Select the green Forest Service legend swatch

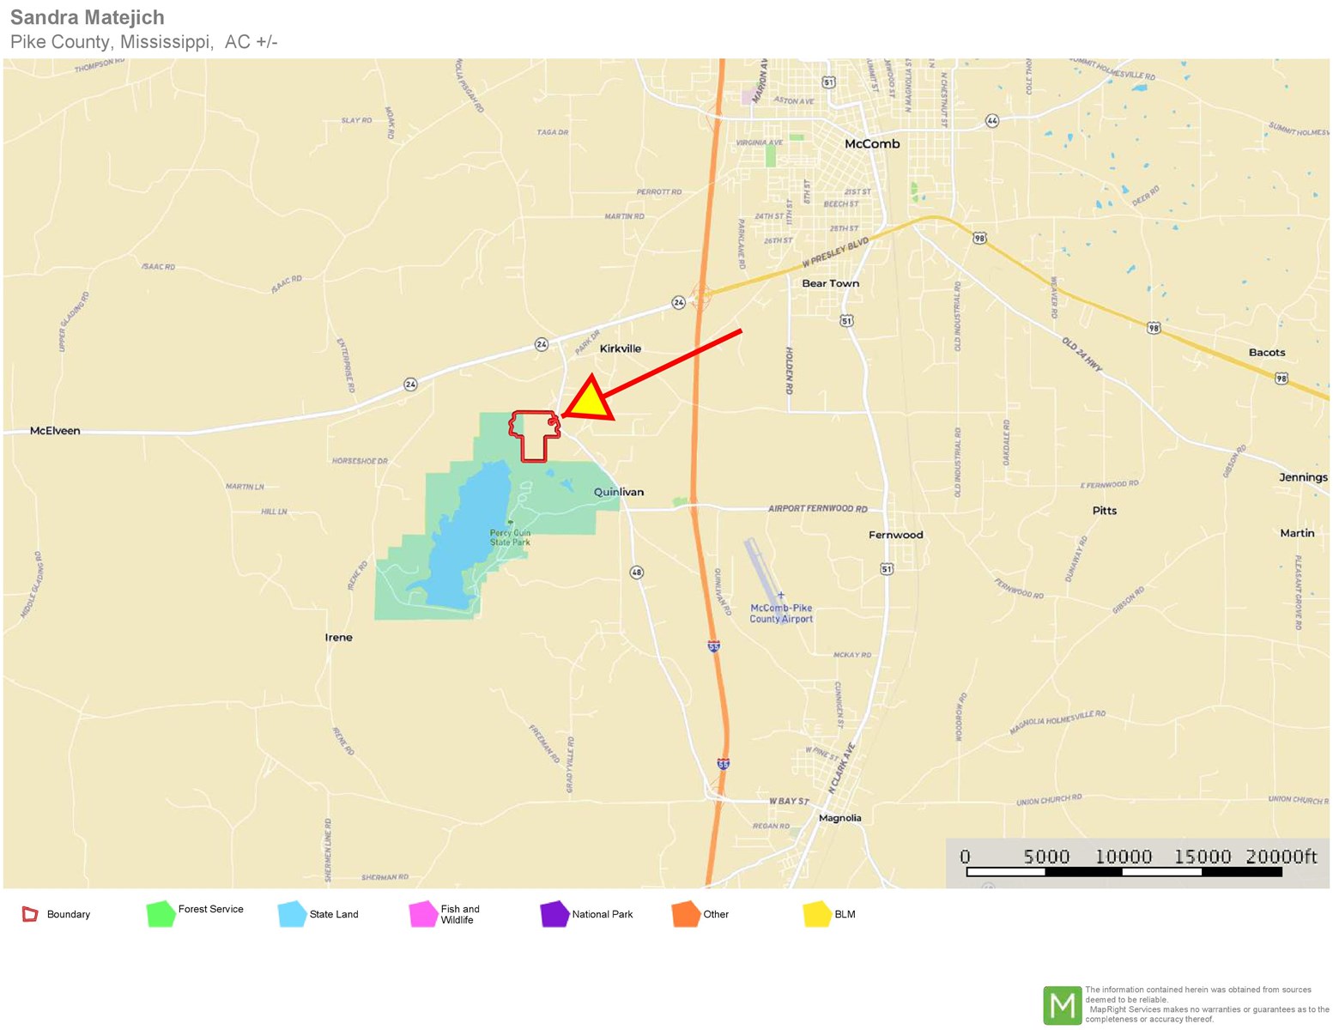tap(161, 914)
